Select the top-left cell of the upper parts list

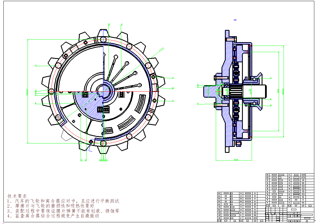268,175
